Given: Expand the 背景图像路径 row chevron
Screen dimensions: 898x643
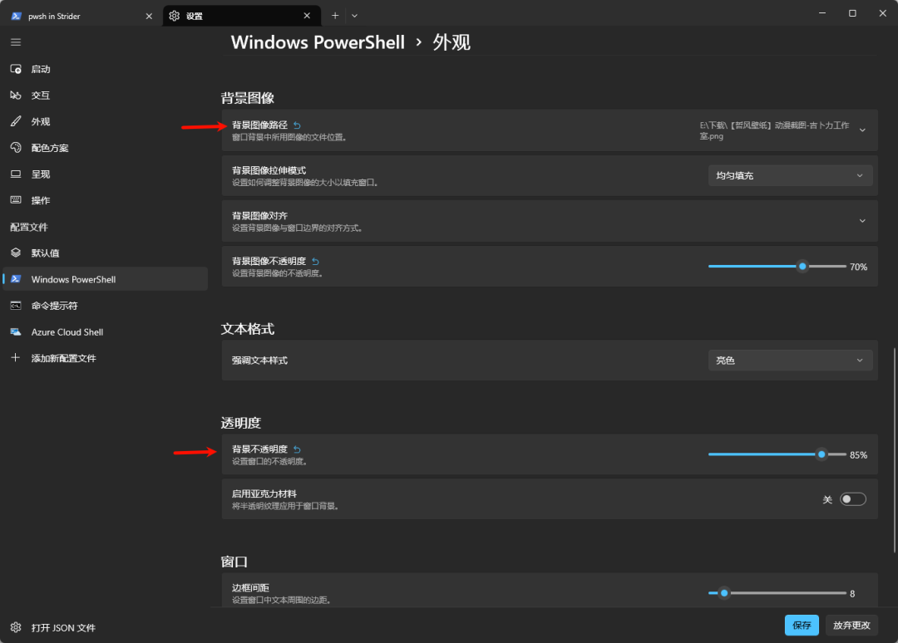Looking at the screenshot, I should [x=862, y=130].
